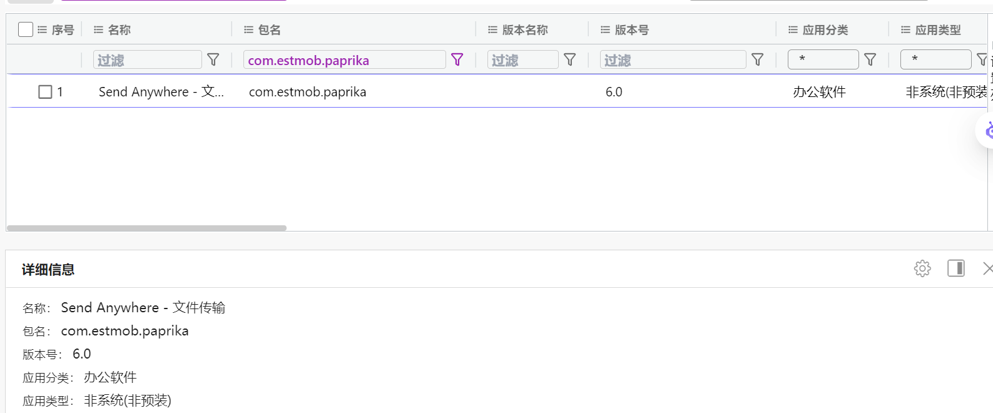Click 版本号 value 6.0 in details
The image size is (993, 413).
point(82,354)
